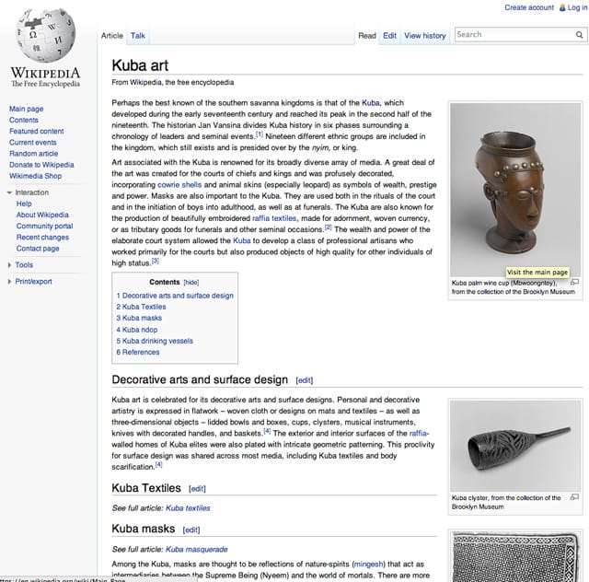Open Contact page link
Screen dimensions: 589x582
[x=38, y=249]
